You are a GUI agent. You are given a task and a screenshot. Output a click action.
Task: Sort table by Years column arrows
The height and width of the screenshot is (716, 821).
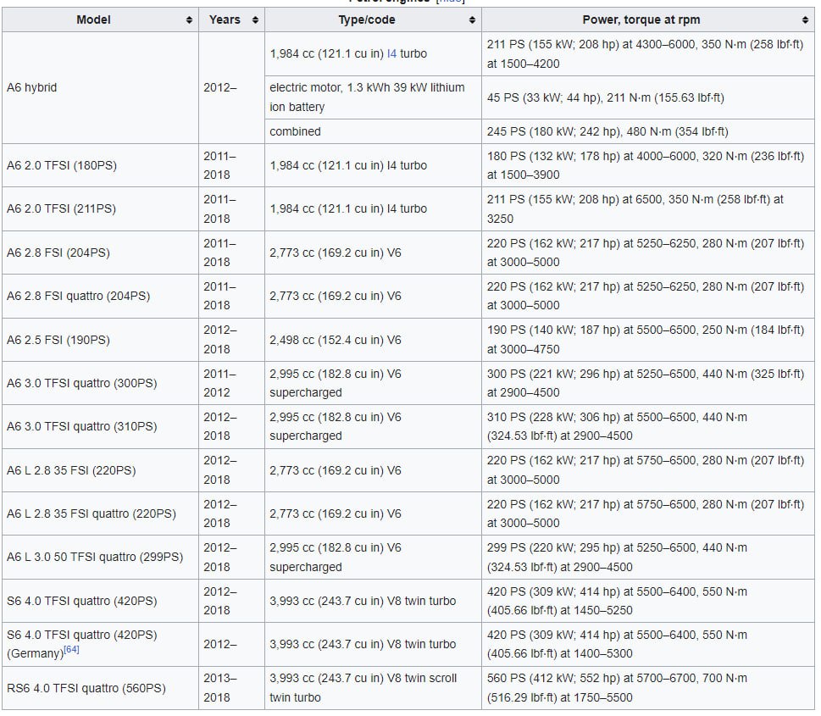click(x=255, y=19)
